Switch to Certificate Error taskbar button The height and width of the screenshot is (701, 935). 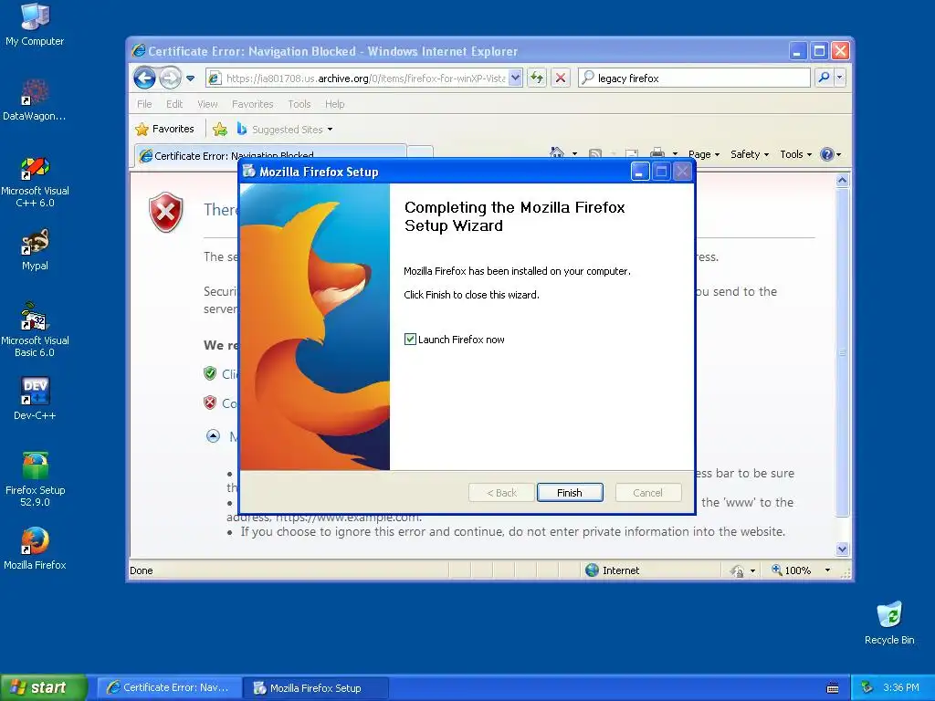tap(169, 688)
